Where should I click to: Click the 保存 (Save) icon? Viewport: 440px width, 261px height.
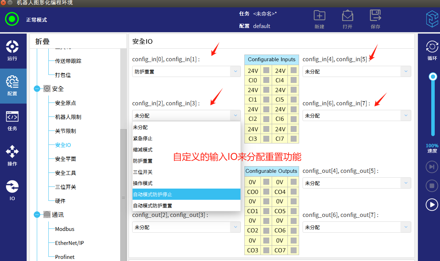375,16
